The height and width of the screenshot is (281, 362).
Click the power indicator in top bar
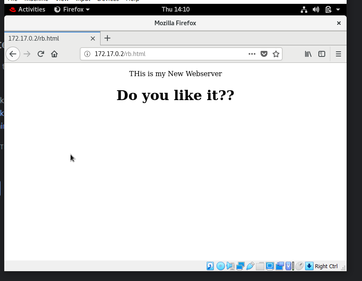[328, 10]
